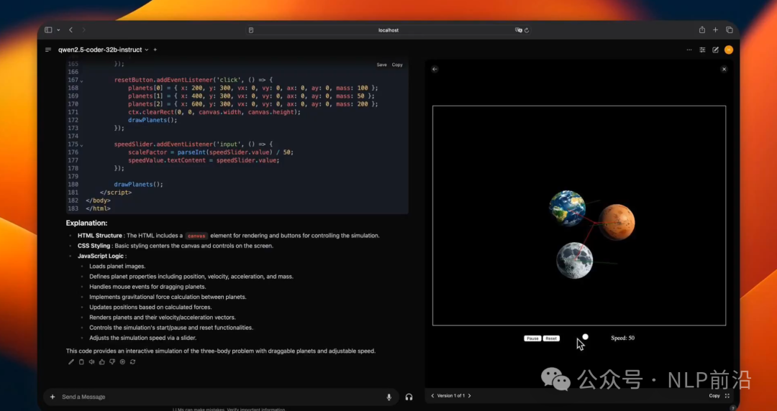Give the response a thumbs up
The image size is (777, 411).
coord(102,362)
